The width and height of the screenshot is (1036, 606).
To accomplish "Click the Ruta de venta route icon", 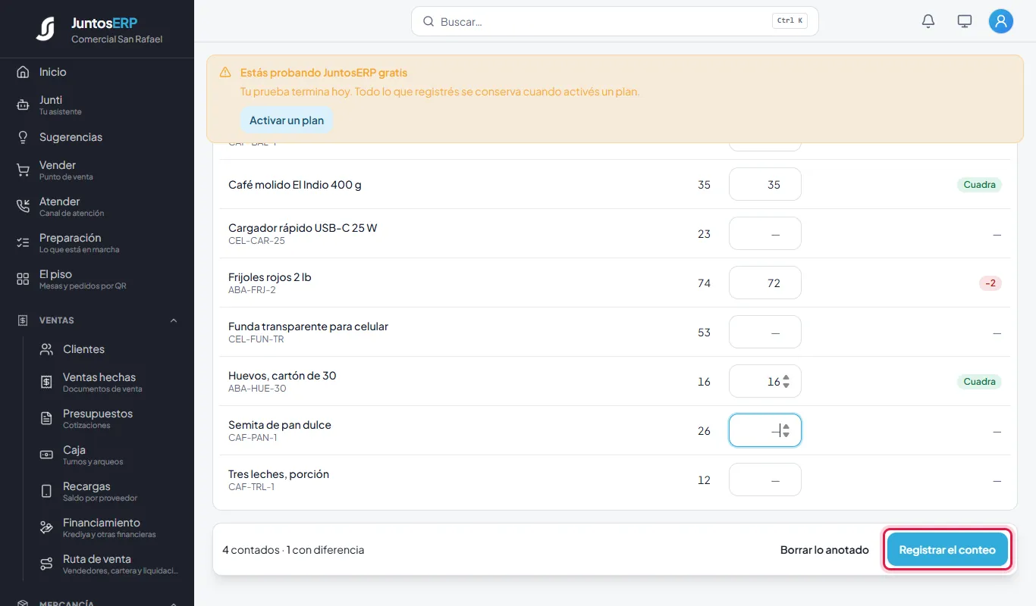I will click(46, 564).
